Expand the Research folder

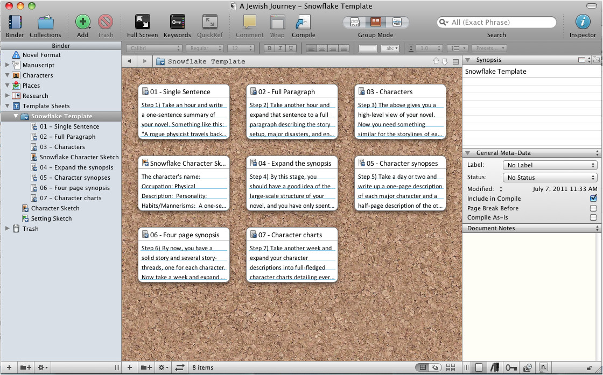tap(8, 96)
